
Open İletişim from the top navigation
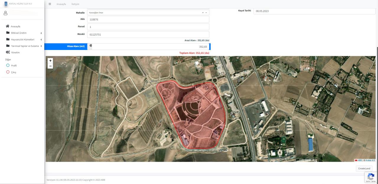[x=75, y=4]
